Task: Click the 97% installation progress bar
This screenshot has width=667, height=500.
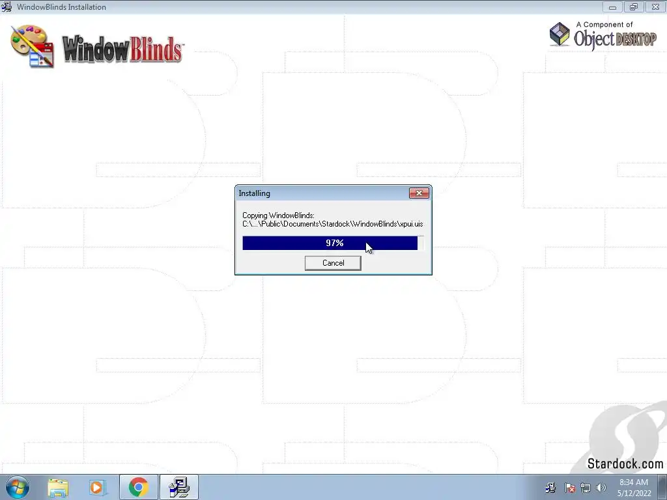Action: click(333, 243)
